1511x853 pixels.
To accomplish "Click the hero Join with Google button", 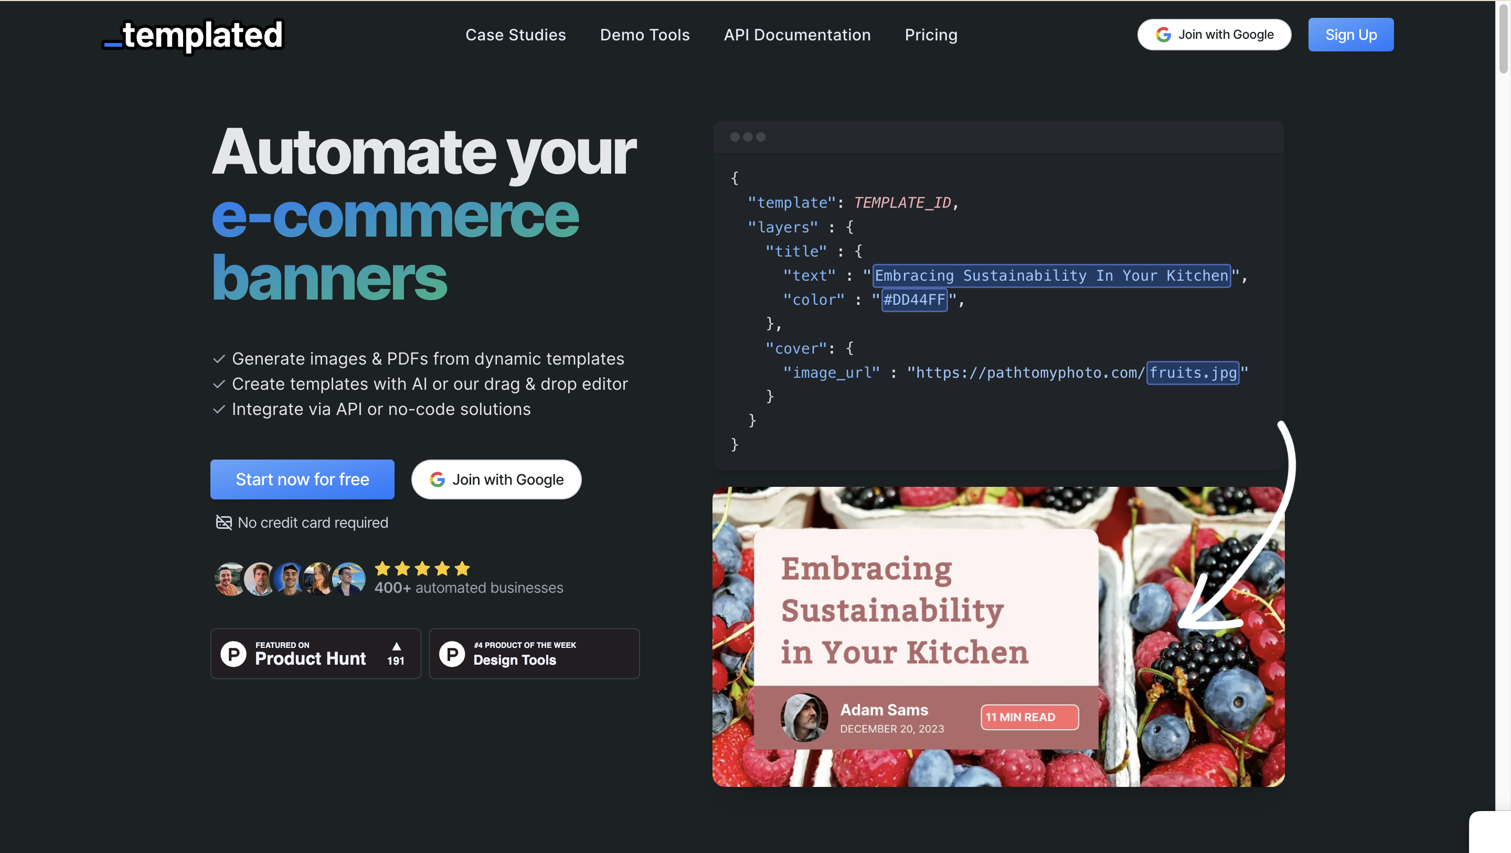I will coord(496,479).
